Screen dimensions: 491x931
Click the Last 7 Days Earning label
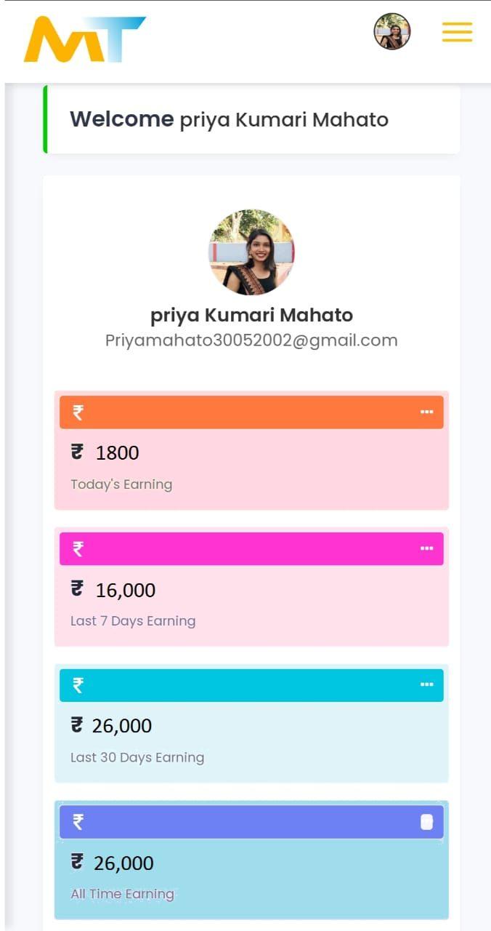tap(133, 621)
